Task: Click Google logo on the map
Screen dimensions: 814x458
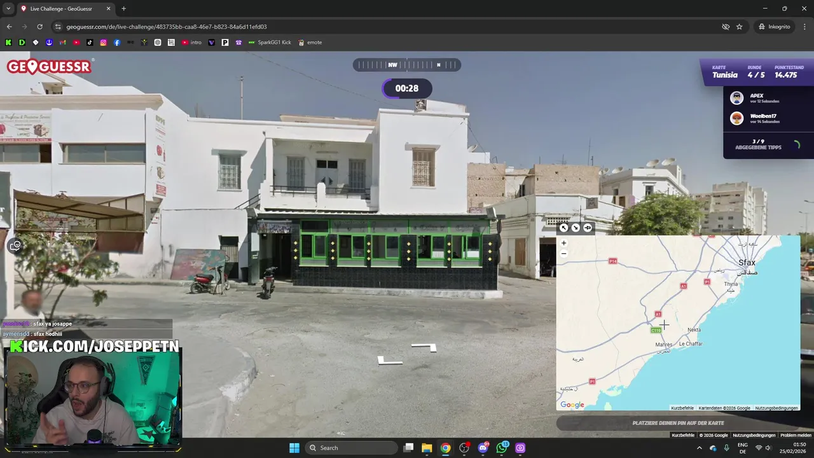Action: [x=572, y=405]
